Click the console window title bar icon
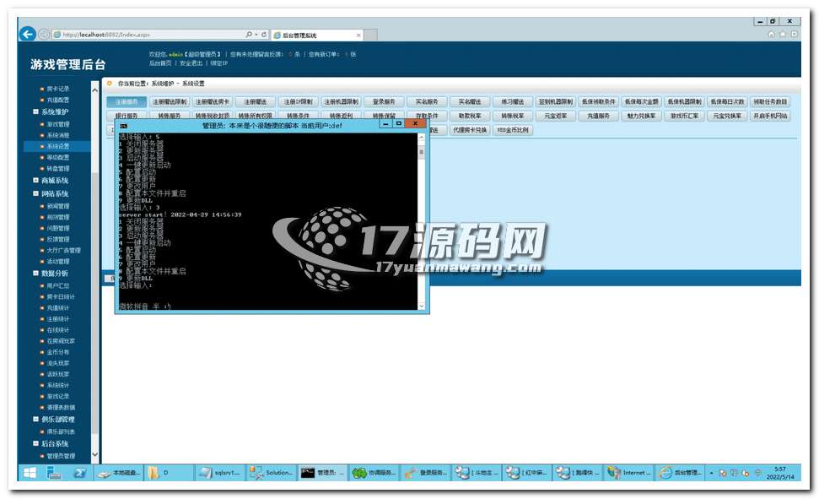Image resolution: width=819 pixels, height=499 pixels. point(123,124)
